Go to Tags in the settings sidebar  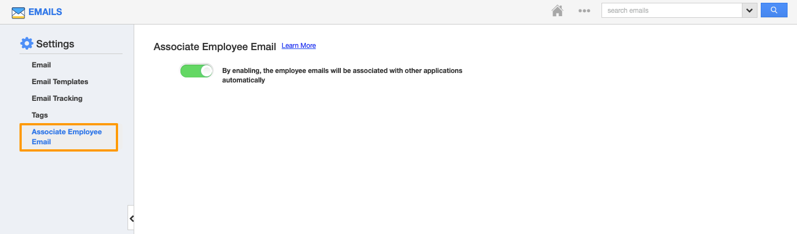[x=40, y=115]
